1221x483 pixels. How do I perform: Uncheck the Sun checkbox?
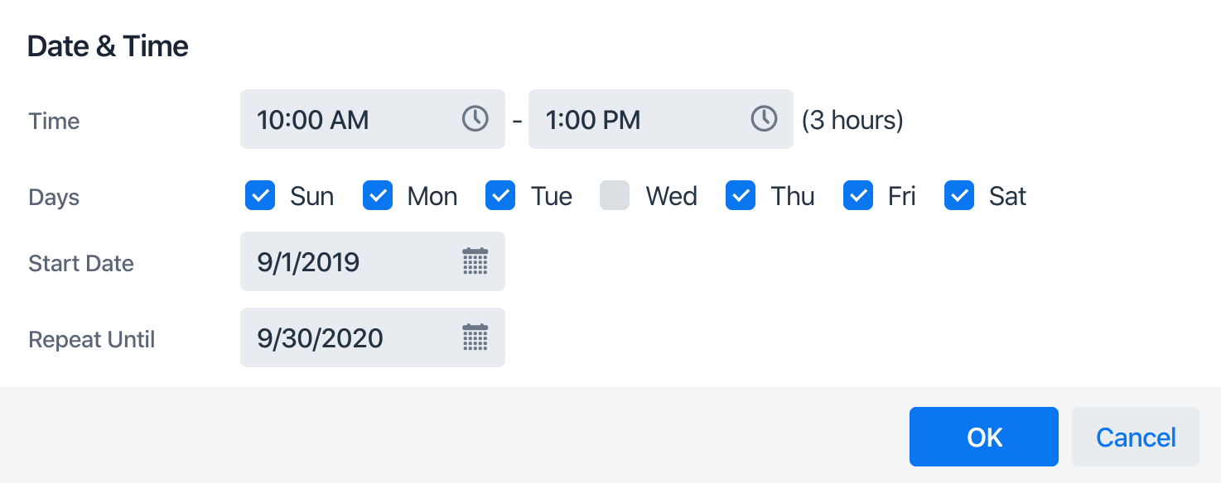(260, 196)
